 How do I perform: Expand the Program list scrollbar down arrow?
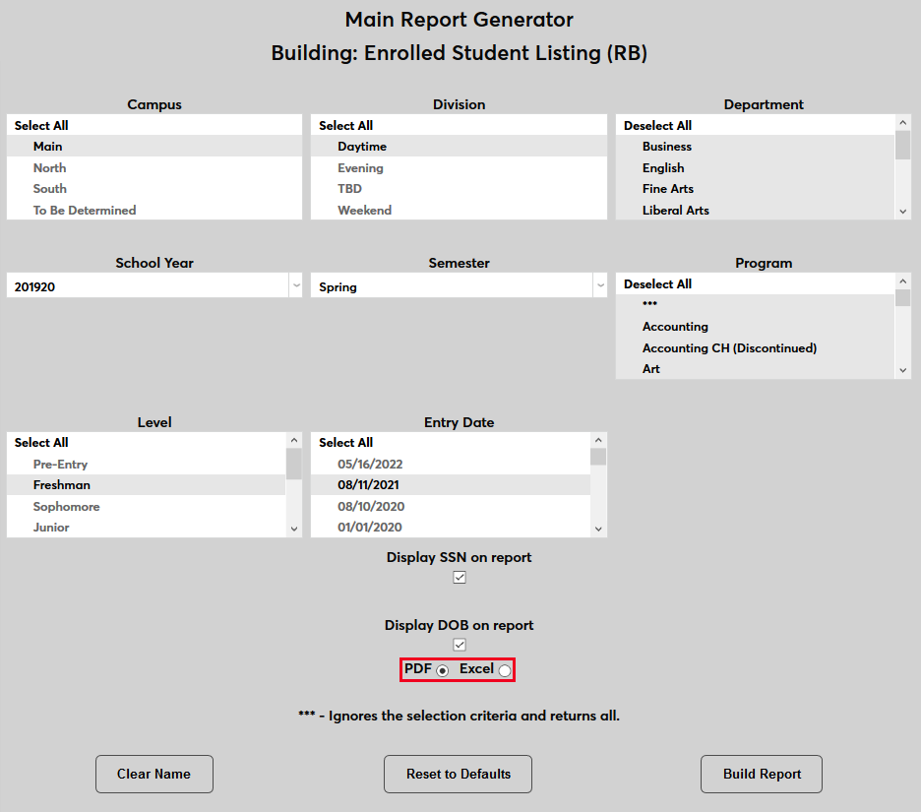click(904, 368)
